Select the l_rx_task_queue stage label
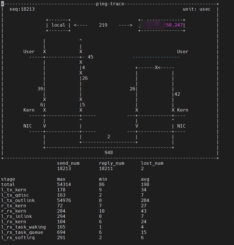234x245 pixels. click(22, 232)
